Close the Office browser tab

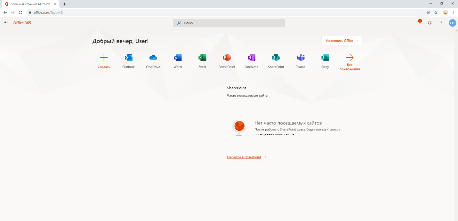point(55,4)
